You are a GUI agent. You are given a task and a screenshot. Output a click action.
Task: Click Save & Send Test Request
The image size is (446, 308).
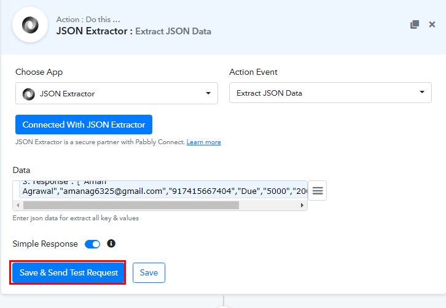coord(68,273)
